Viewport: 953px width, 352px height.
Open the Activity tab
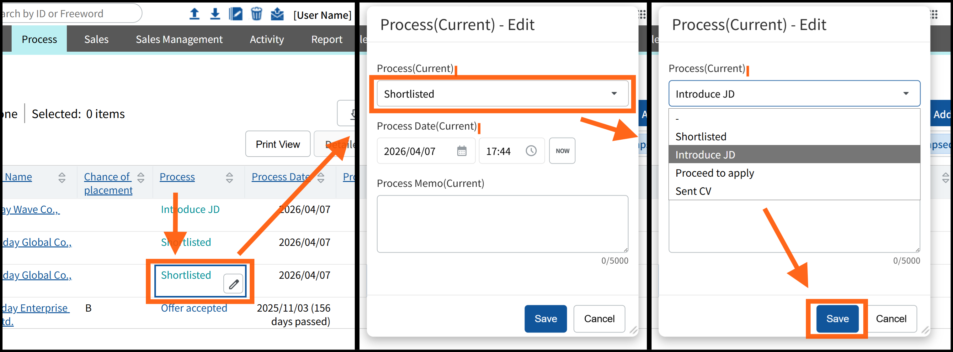[267, 39]
